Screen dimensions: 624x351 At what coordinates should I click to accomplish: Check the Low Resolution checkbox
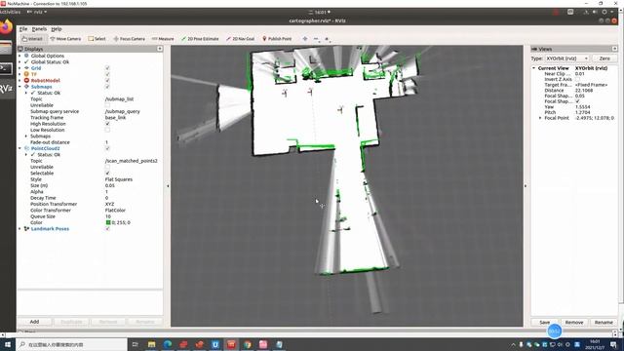pyautogui.click(x=107, y=130)
